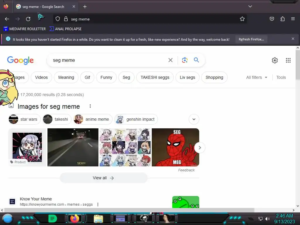Image resolution: width=300 pixels, height=225 pixels.
Task: Open the search Tools button
Action: click(281, 77)
